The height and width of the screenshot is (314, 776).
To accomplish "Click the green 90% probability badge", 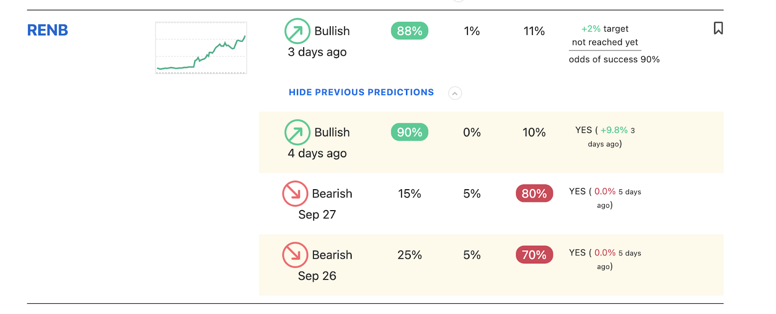I will (409, 132).
